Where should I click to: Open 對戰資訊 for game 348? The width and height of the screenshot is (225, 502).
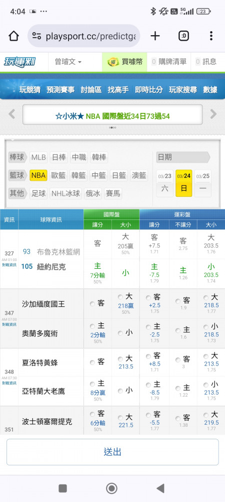click(x=9, y=383)
